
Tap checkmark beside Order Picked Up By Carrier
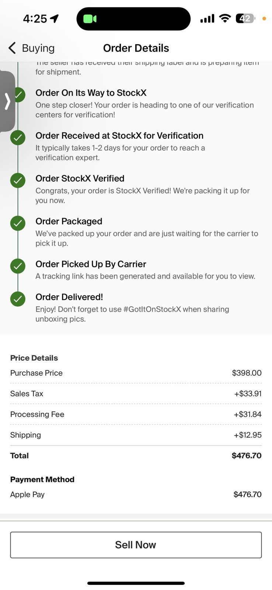point(18,266)
